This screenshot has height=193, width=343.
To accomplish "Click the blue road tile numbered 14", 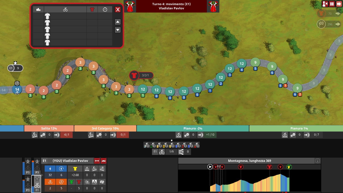I will (x=17, y=90).
